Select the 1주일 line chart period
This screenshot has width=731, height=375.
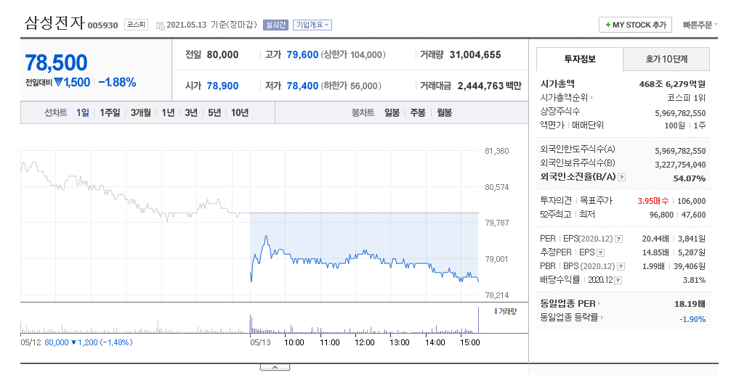[x=110, y=112]
